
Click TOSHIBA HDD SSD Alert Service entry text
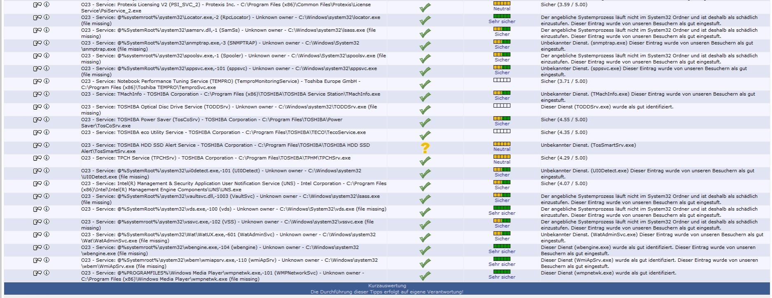click(225, 148)
